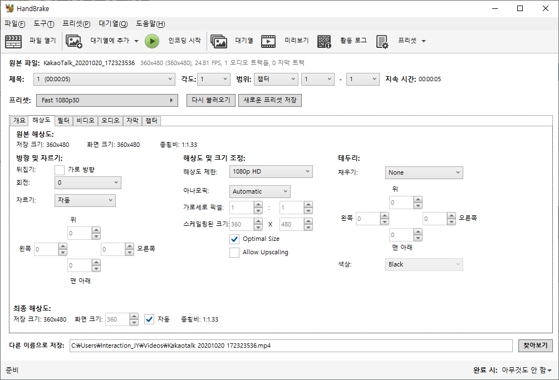
Task: Click 미리보기 toolbar label
Action: point(297,41)
